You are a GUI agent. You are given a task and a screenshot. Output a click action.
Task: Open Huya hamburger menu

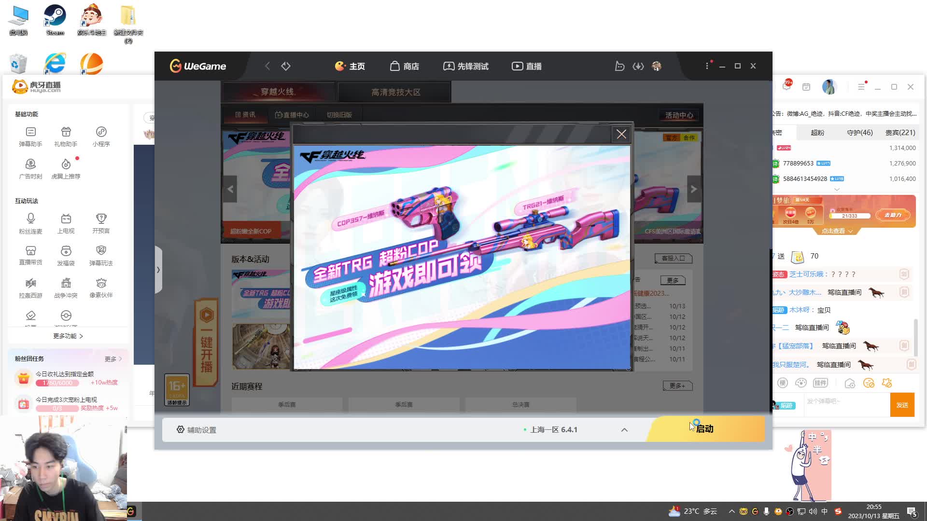tap(861, 87)
